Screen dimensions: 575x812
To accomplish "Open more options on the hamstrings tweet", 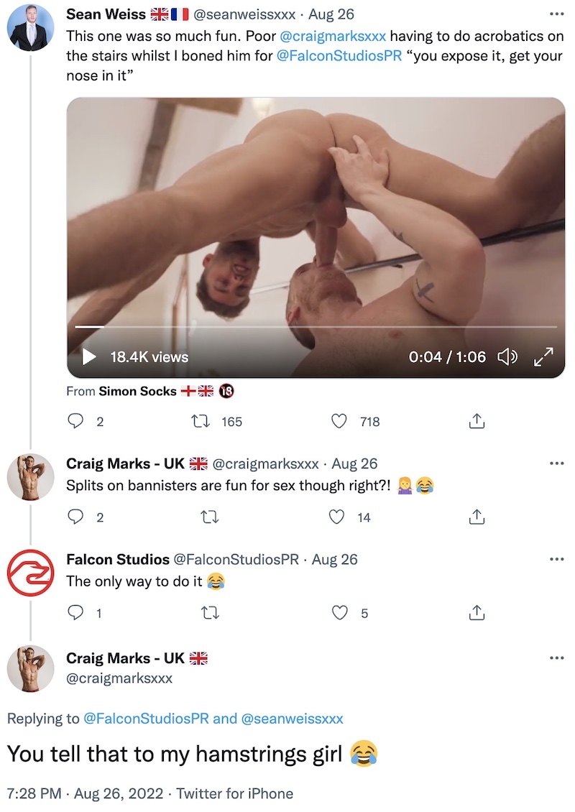I will point(556,658).
